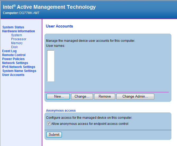The image size is (177, 146).
Task: Open System Name Settings
Action: click(x=19, y=71)
